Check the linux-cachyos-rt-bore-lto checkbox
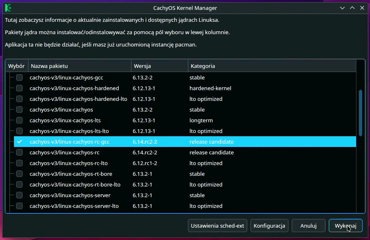The height and width of the screenshot is (240, 370). [x=19, y=184]
